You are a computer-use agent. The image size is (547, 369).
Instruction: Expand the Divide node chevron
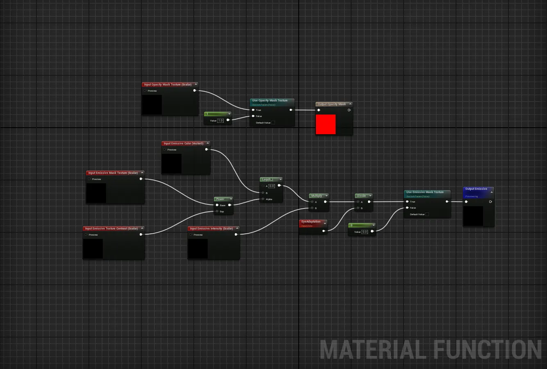click(x=370, y=196)
